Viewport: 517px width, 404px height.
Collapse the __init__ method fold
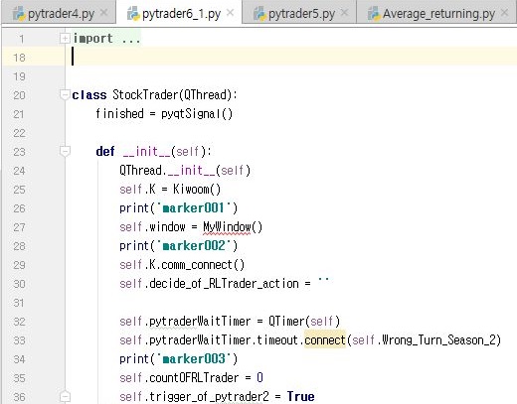tap(65, 152)
